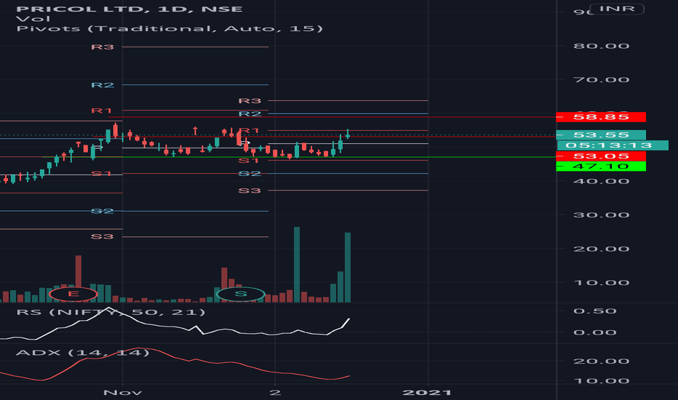The width and height of the screenshot is (678, 400).
Task: Click the 2021 date axis label
Action: coord(427,392)
